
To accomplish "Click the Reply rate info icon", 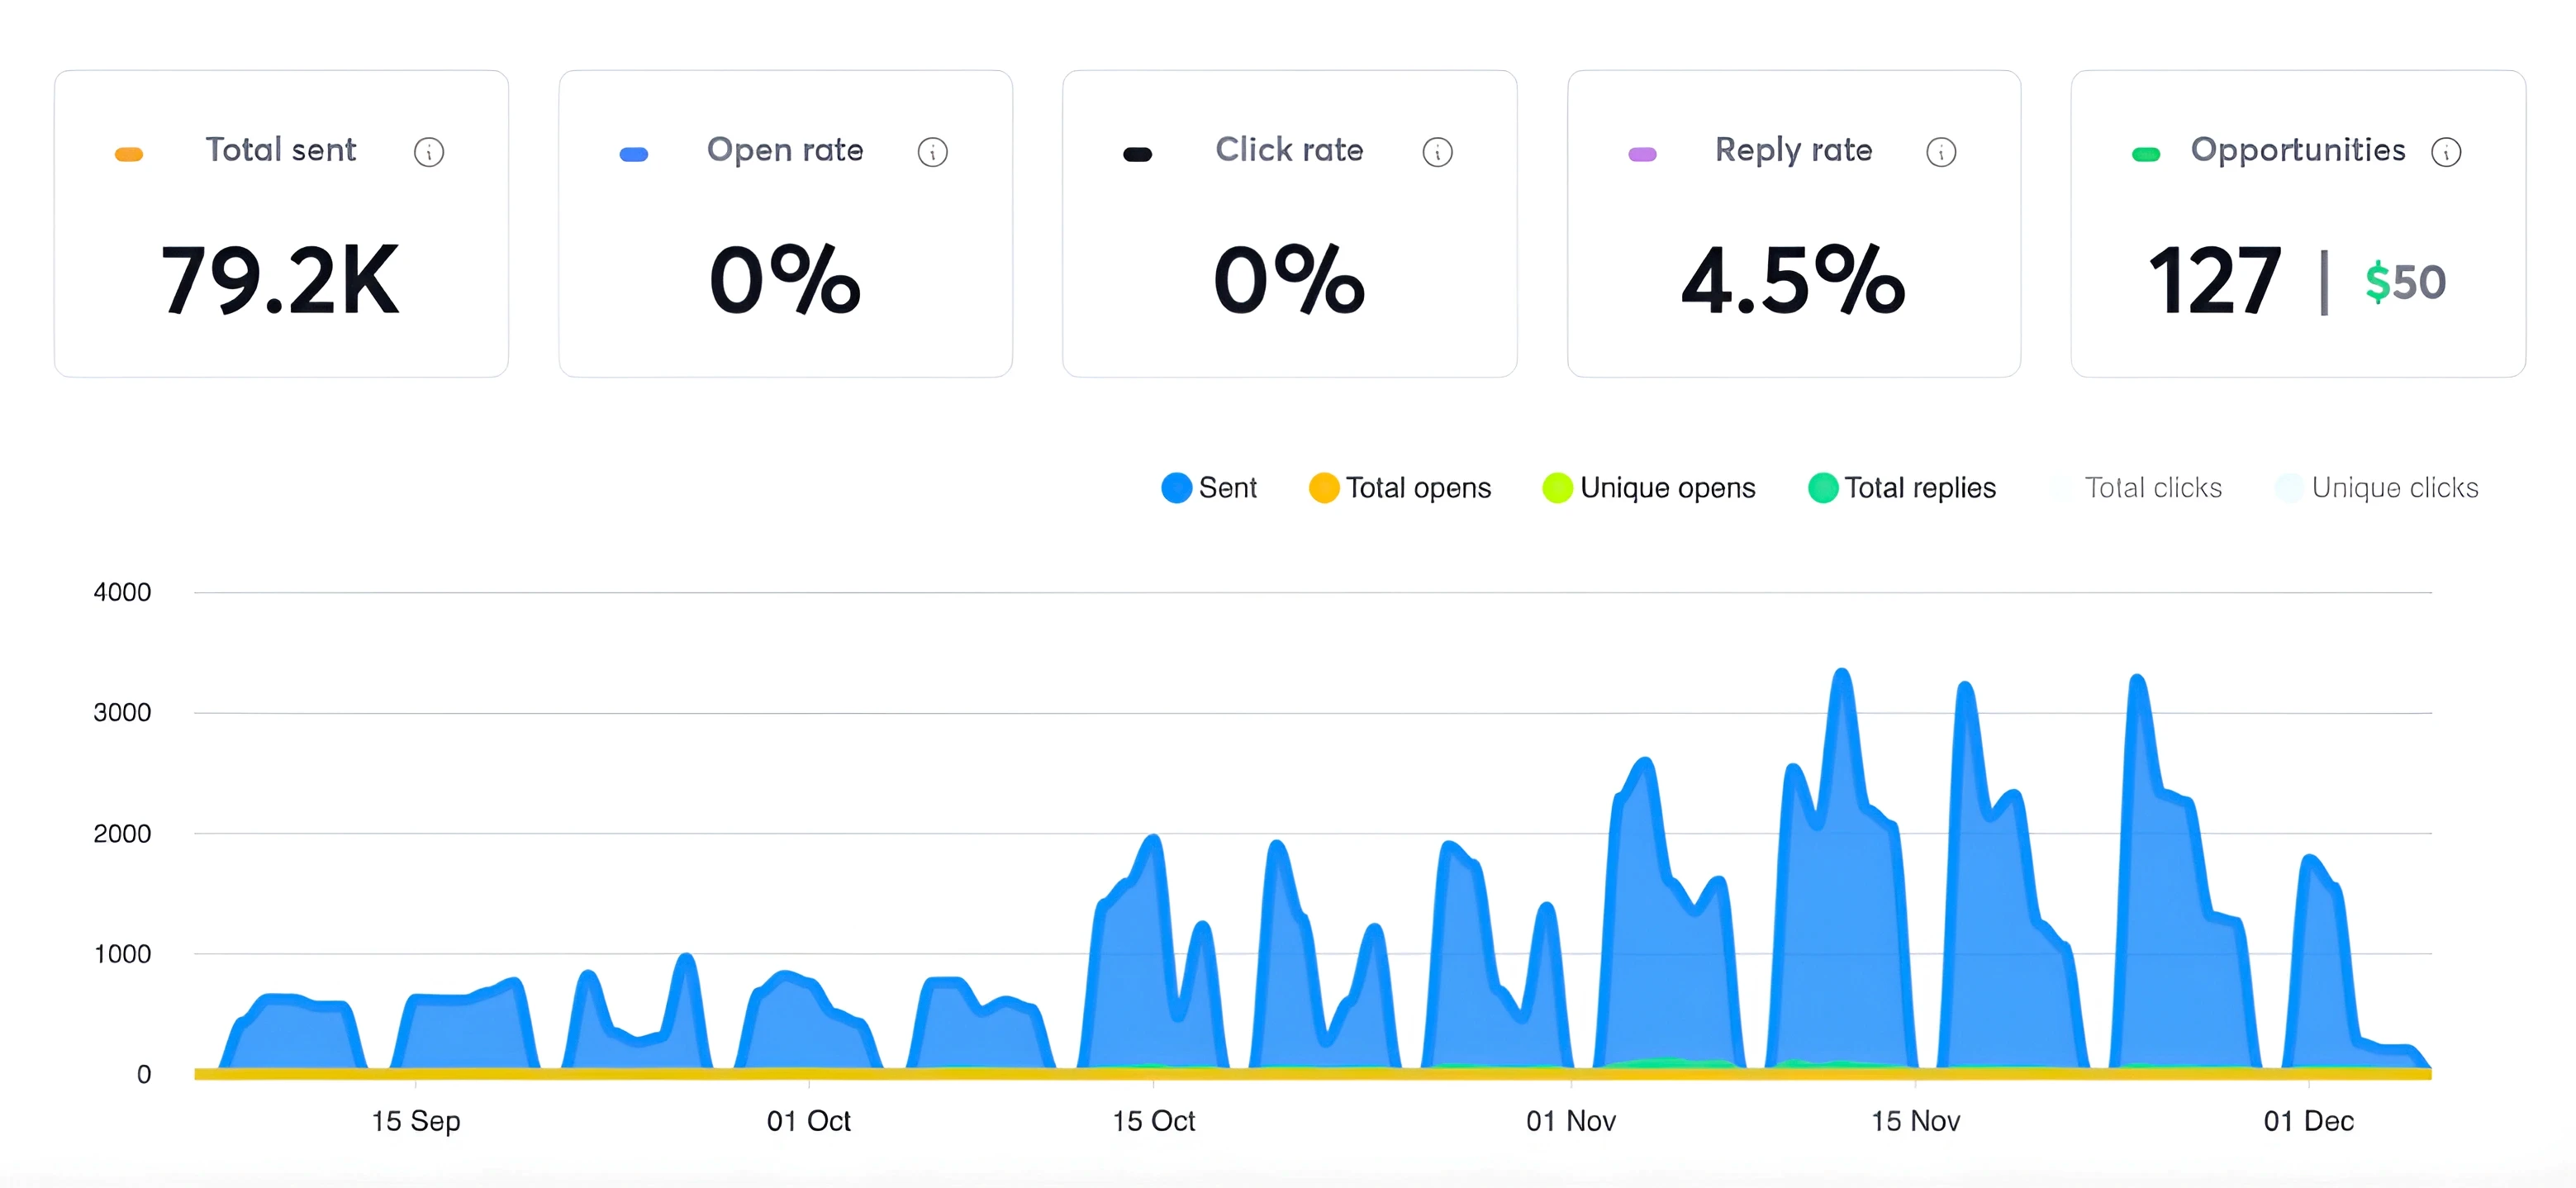I will tap(1941, 152).
